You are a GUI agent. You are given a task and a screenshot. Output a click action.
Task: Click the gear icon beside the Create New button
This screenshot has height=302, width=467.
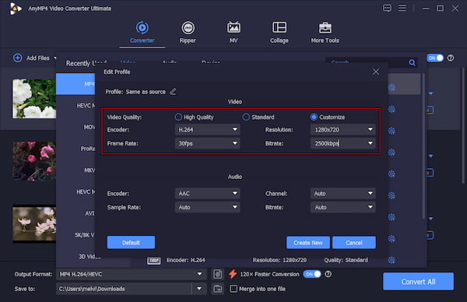pos(392,238)
